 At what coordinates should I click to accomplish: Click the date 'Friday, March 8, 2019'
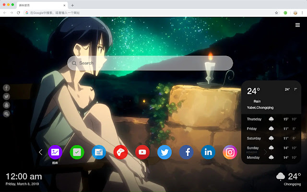click(x=22, y=184)
